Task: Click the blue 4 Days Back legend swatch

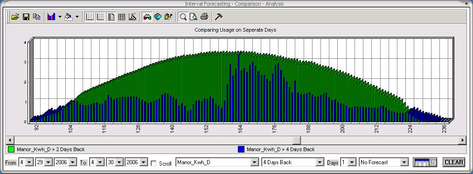Action: coord(241,149)
